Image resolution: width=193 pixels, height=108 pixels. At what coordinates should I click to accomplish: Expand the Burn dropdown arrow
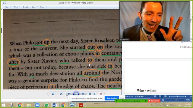pyautogui.click(x=37, y=7)
